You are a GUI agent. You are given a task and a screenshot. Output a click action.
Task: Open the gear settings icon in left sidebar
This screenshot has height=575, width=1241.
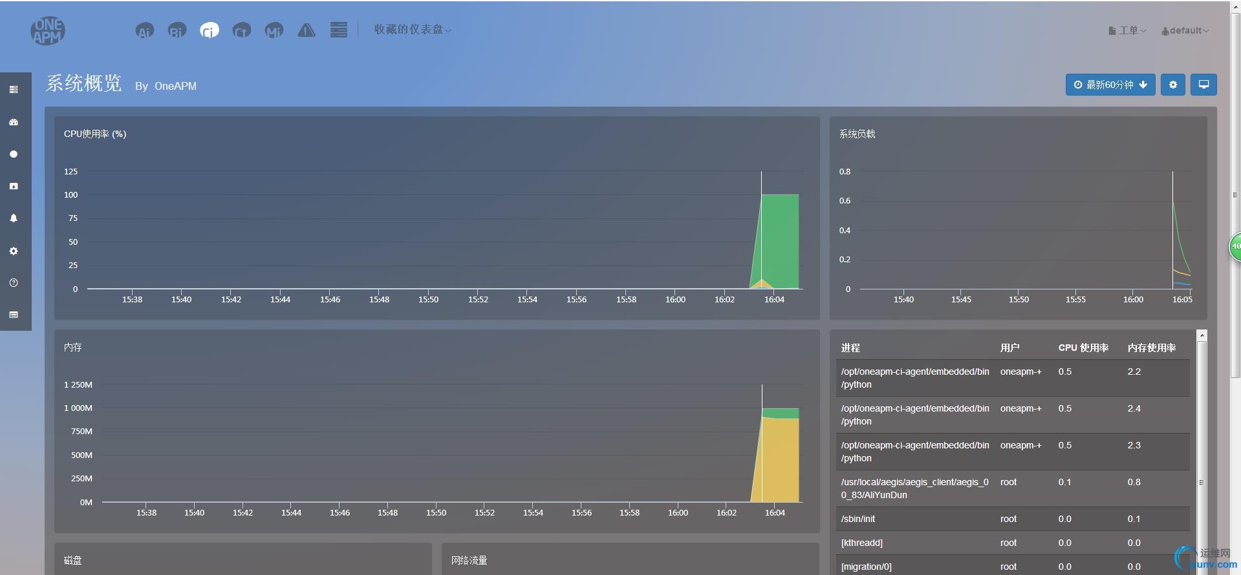pos(14,251)
